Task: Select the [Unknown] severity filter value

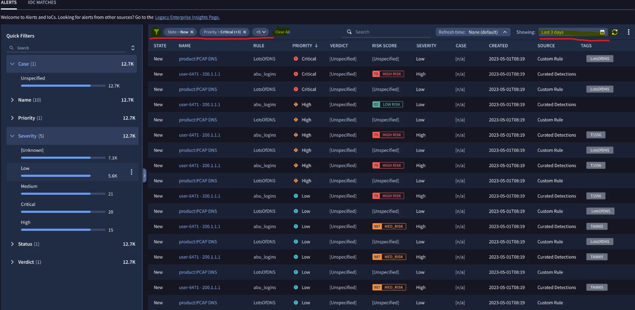Action: [x=32, y=150]
